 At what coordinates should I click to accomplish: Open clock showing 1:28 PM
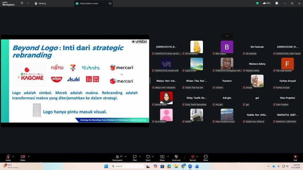tap(296, 166)
